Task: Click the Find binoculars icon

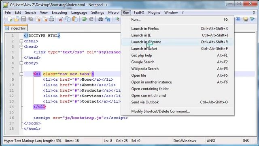Action: tap(100, 19)
